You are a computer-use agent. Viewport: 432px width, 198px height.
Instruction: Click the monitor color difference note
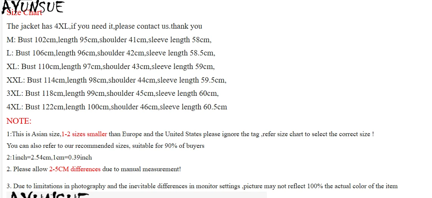202,186
